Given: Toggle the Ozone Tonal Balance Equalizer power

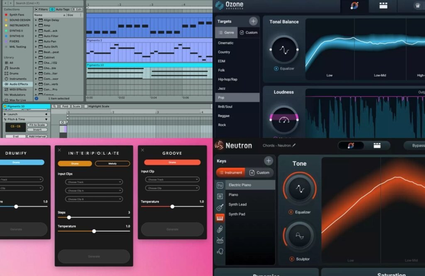Looking at the screenshot, I should (276, 68).
